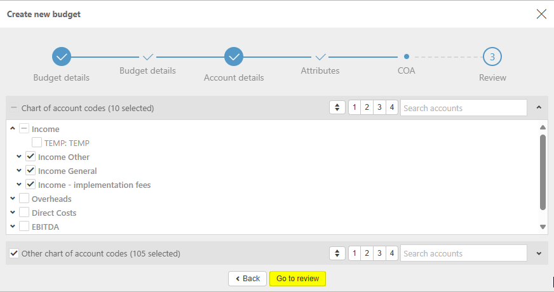Focus the Chart of account codes search field
This screenshot has width=554, height=292.
[x=463, y=108]
